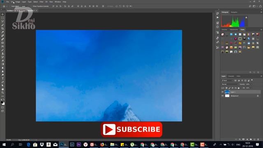Open the File menu
This screenshot has height=148, width=263.
click(x=7, y=2)
